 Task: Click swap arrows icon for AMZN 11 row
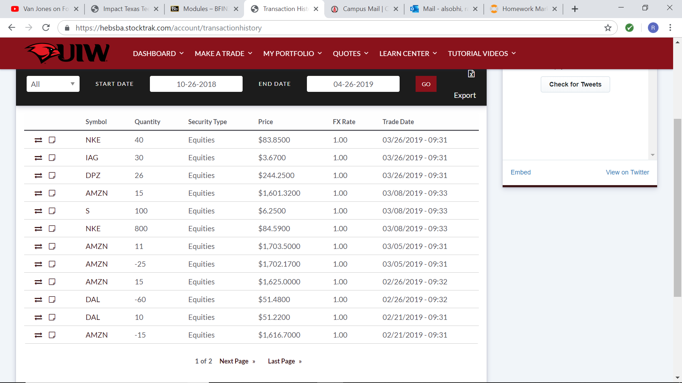pos(38,246)
